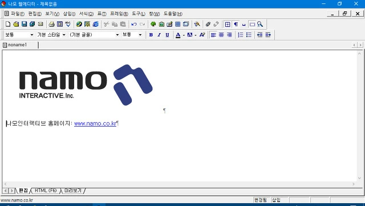The width and height of the screenshot is (365, 206).
Task: Expand the 기본 스타일 style dropdown
Action: 51,35
